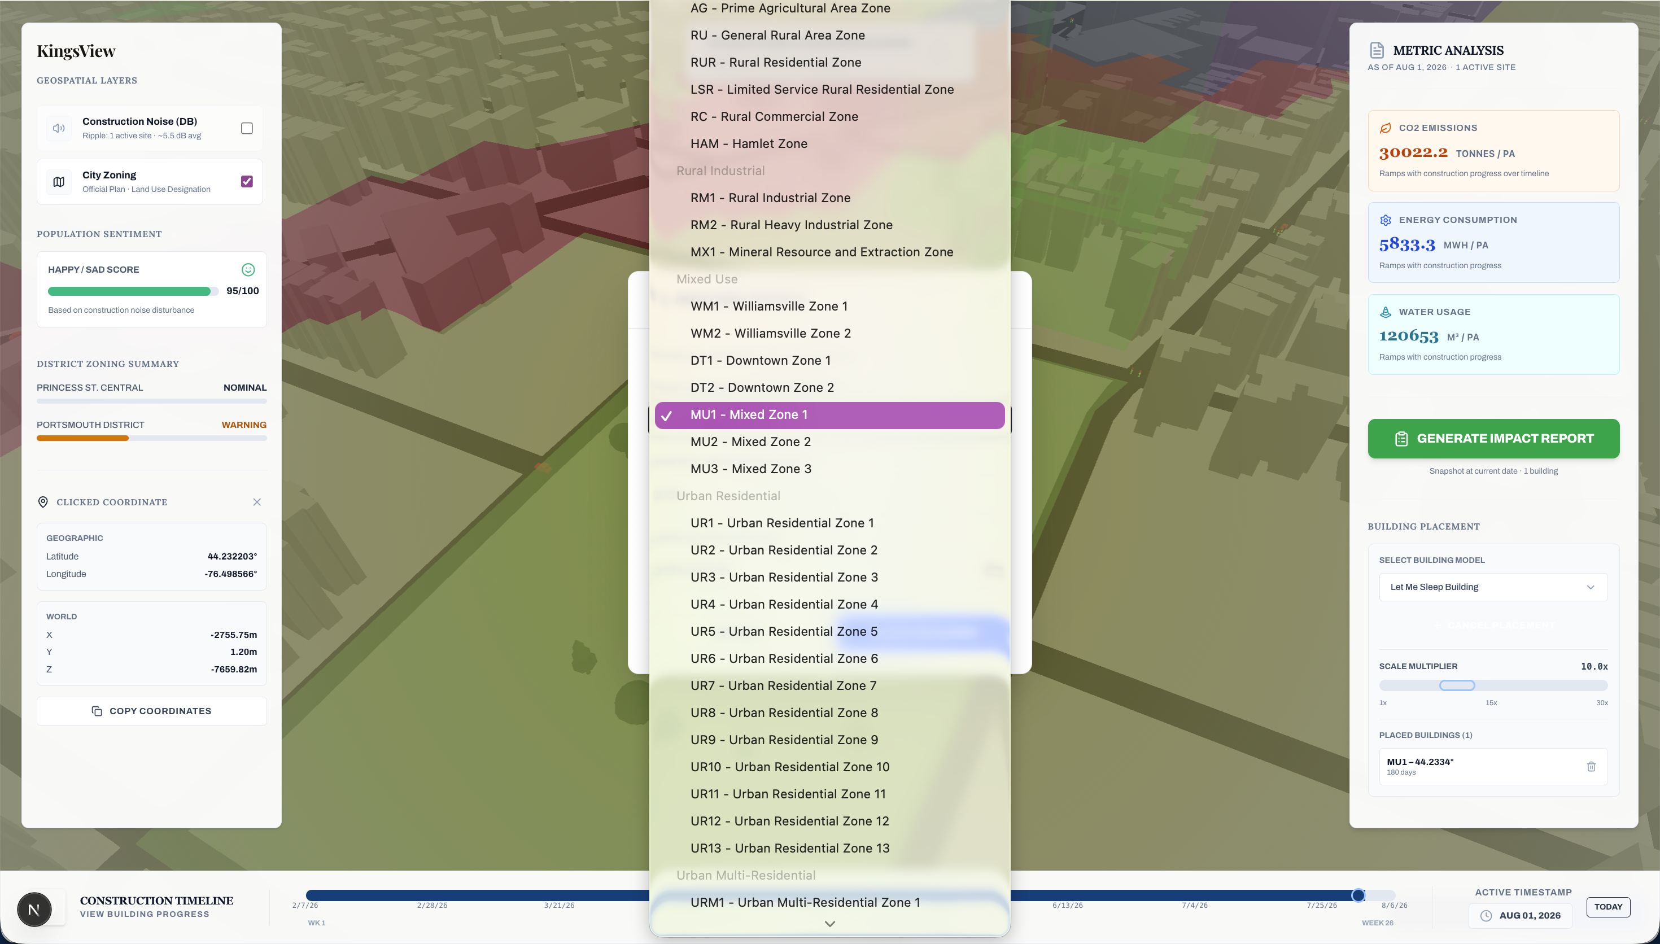Enable the Construction Noise layer checkbox
Viewport: 1660px width, 944px height.
246,128
